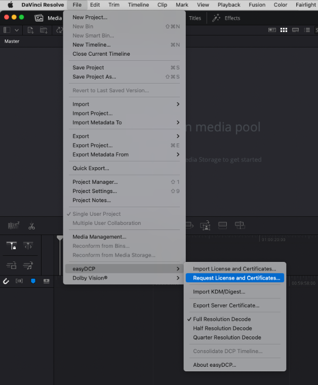
Task: Select Export Server Certificate option
Action: 235,305
